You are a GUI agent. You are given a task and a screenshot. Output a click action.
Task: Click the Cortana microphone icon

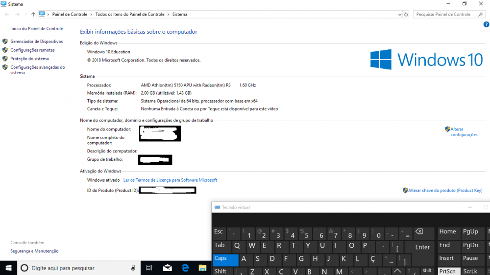tap(133, 268)
